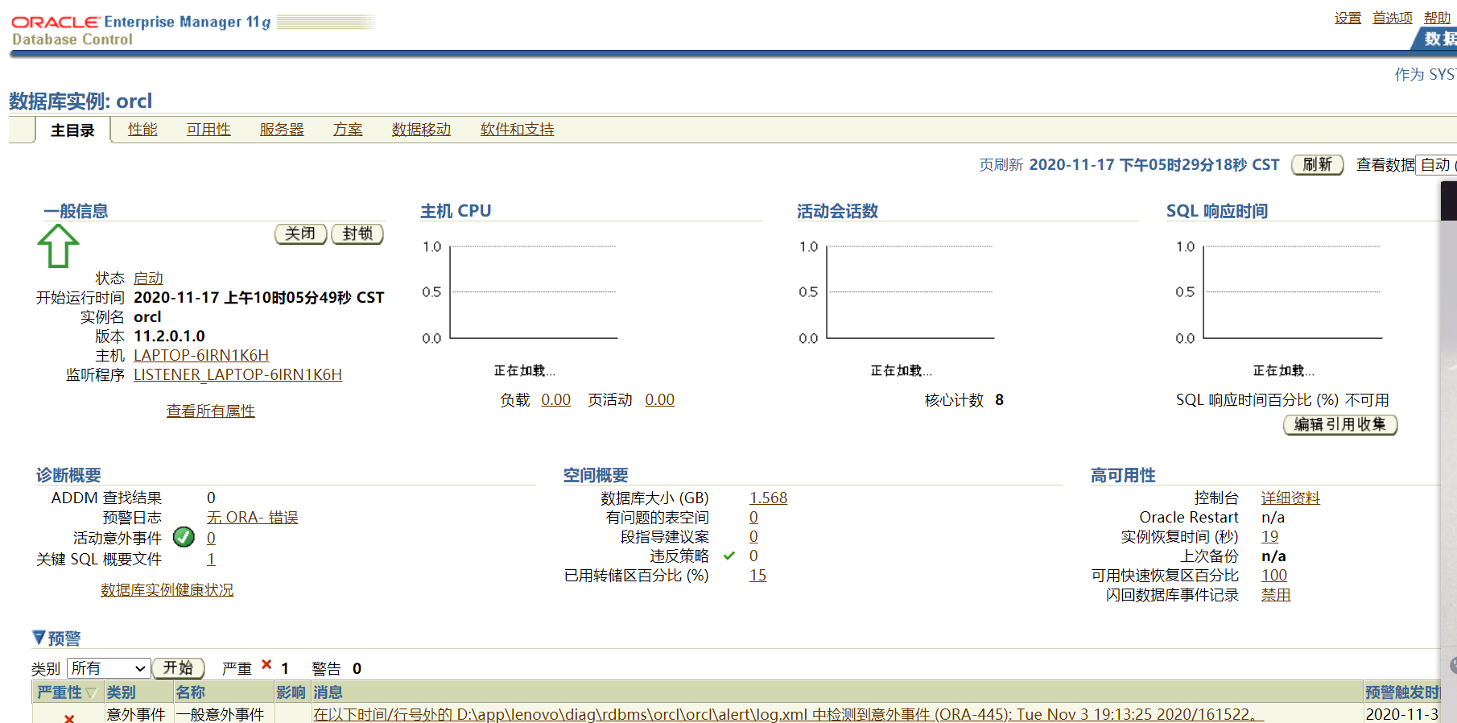Click the 段指导建议案 value 0 link

coord(753,537)
